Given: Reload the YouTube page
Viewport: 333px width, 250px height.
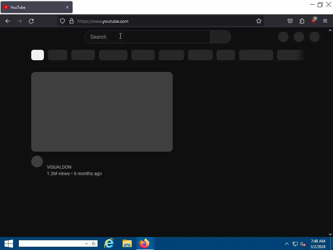Looking at the screenshot, I should coord(31,21).
